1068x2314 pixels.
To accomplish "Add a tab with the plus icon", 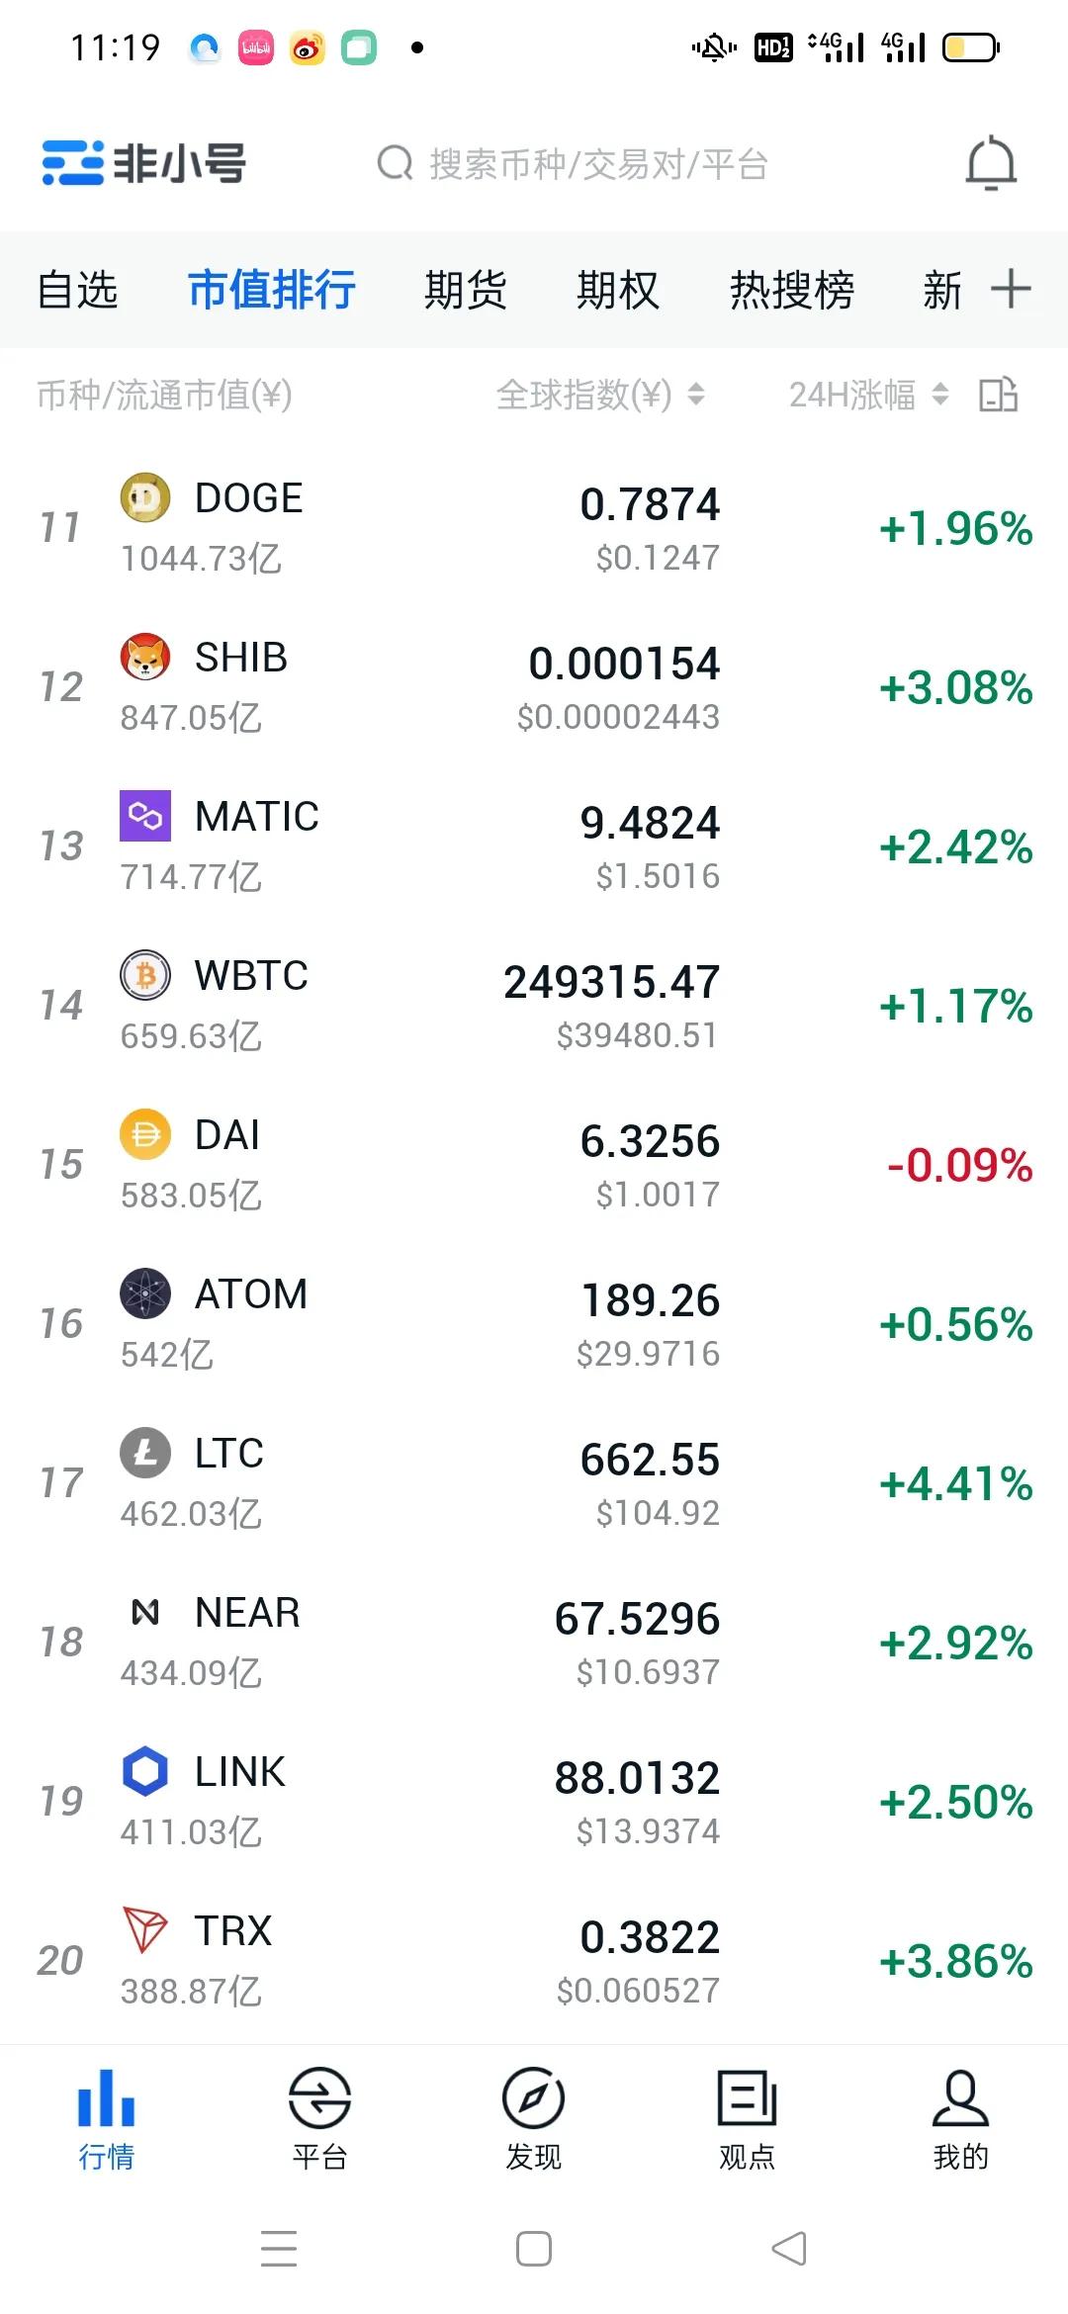I will click(1011, 289).
